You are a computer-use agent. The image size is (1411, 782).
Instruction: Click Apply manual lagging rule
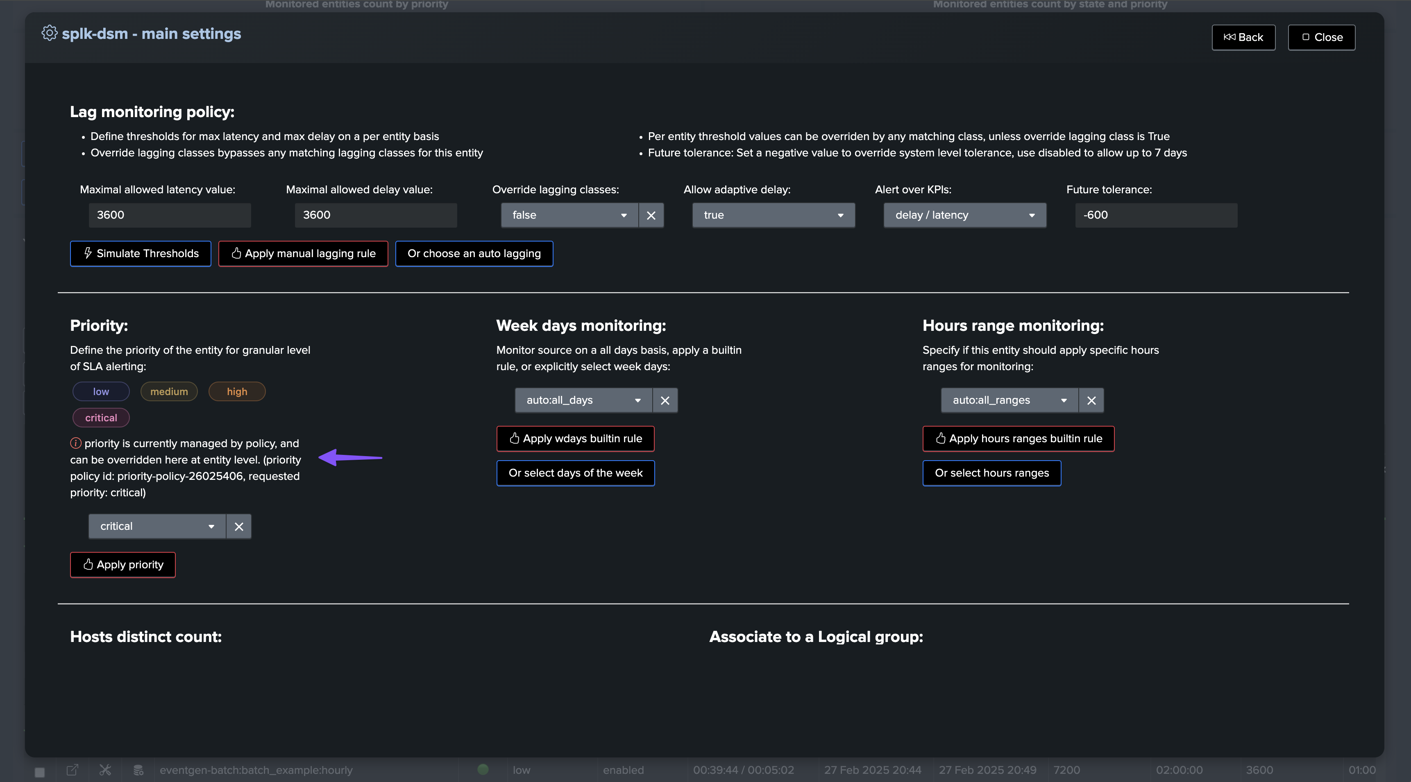point(303,253)
